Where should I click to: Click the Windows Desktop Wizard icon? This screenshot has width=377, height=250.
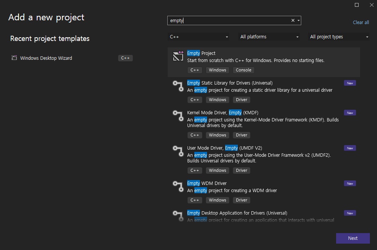coord(14,58)
